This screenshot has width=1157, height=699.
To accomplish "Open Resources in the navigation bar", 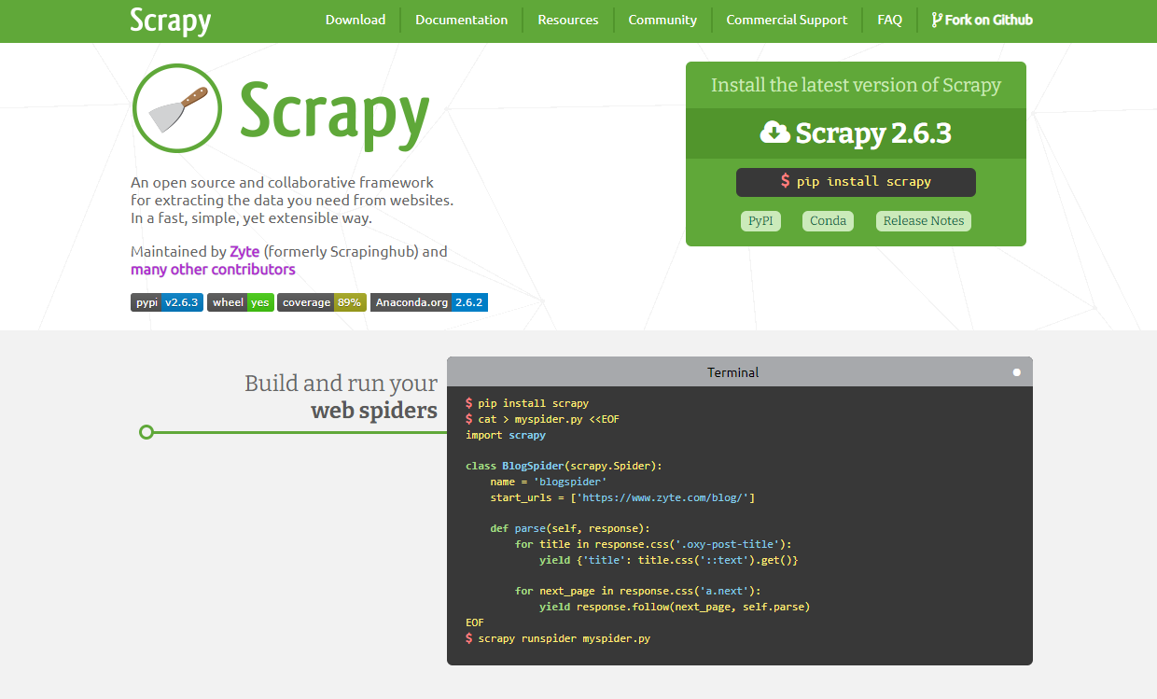I will [x=568, y=20].
